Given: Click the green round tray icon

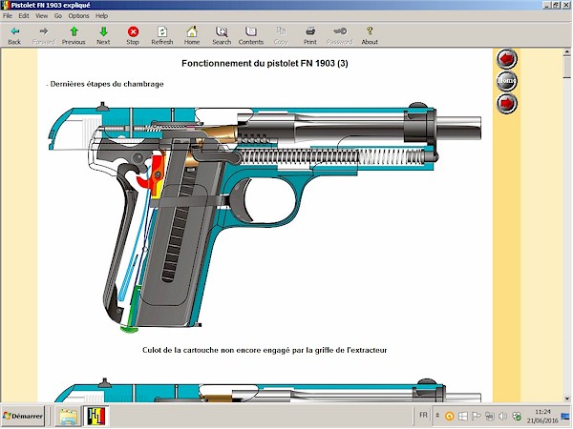Looking at the screenshot, I should pyautogui.click(x=517, y=416).
